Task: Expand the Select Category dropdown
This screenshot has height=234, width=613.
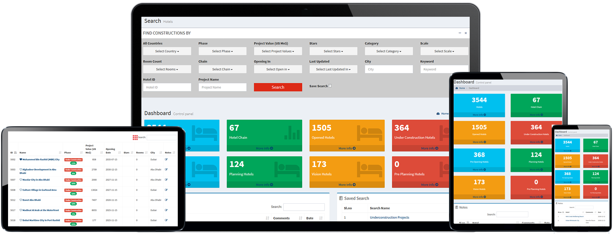Action: point(388,51)
